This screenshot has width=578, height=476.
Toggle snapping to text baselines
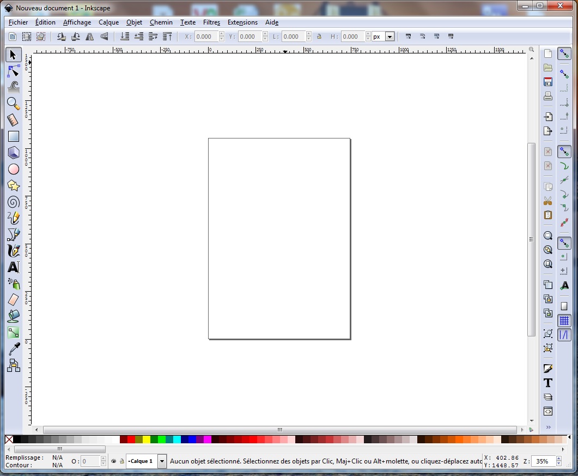coord(564,285)
